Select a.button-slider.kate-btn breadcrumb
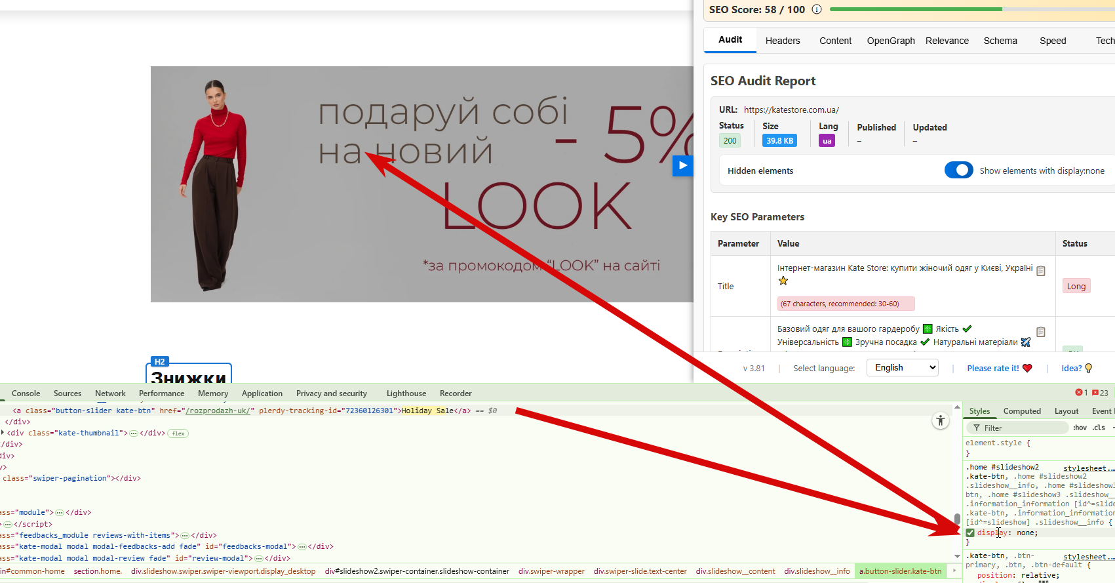The image size is (1115, 583). coord(901,571)
